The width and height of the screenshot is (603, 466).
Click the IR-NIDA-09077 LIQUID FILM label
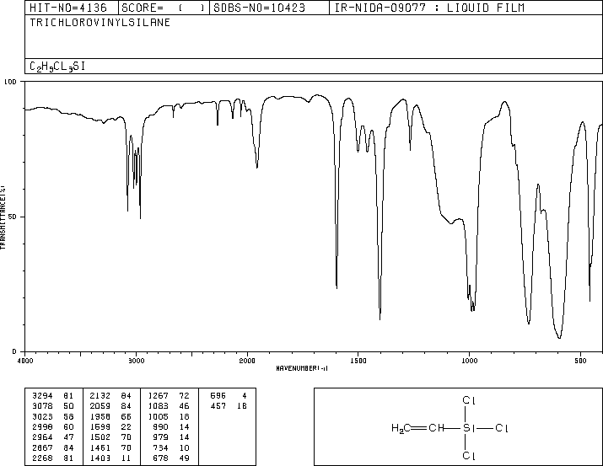click(x=429, y=8)
